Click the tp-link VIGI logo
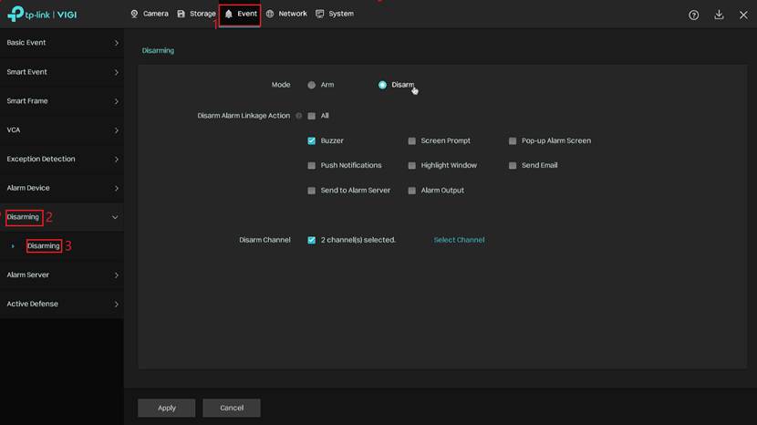The image size is (757, 425). (x=42, y=14)
